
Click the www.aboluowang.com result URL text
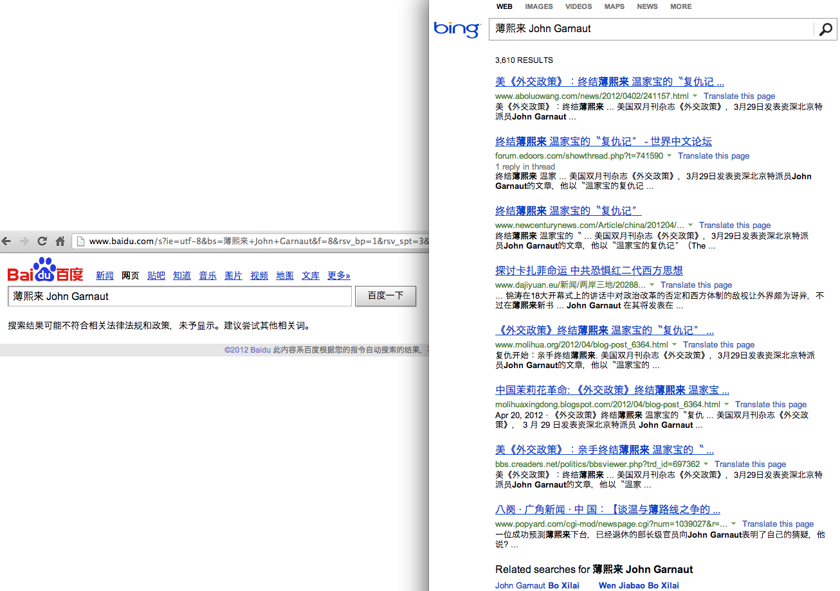point(592,96)
